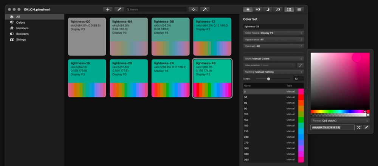Select Strings in the sidebar
Screen dimensions: 378x166
point(34,40)
